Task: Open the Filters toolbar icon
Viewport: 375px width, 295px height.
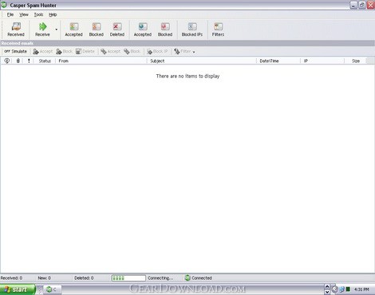Action: (218, 29)
